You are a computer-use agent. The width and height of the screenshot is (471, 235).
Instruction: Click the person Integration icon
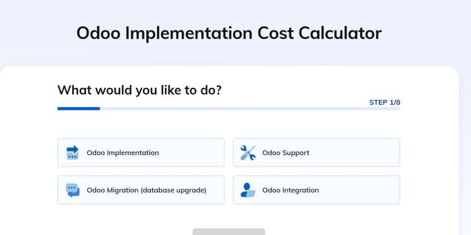coord(248,190)
